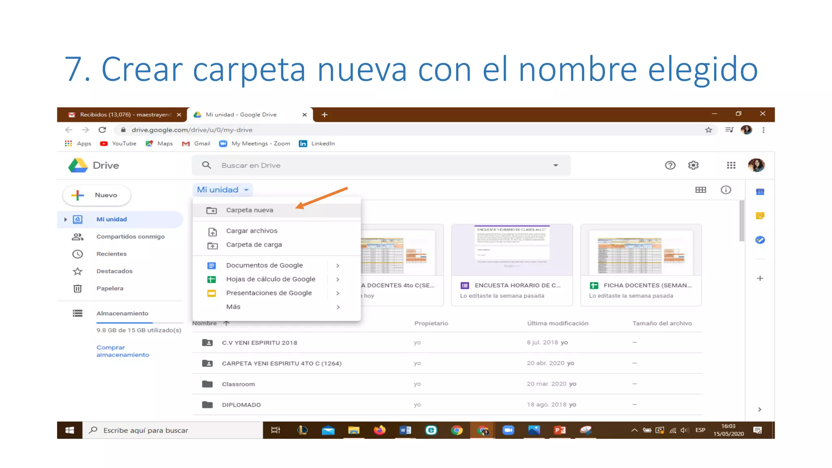Bookmark this page with star
832x468 pixels.
[x=708, y=130]
